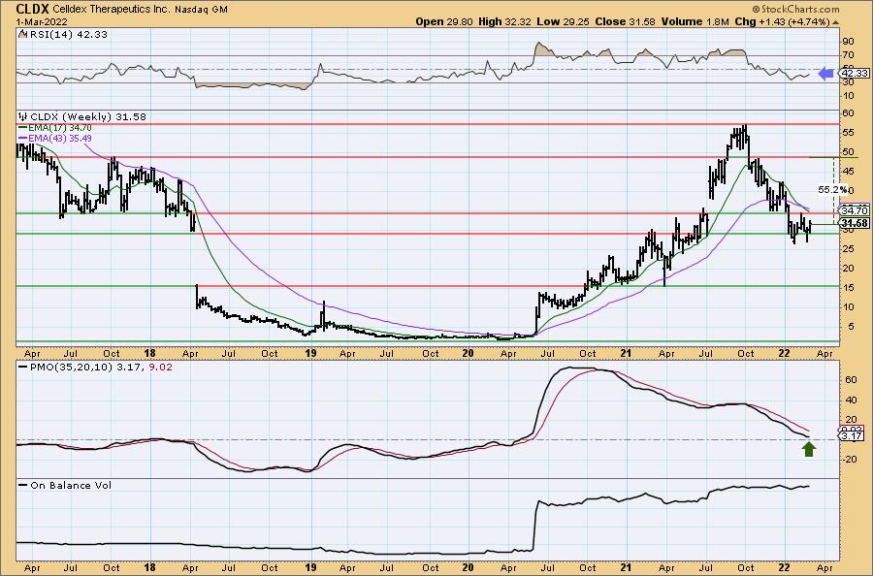Click the 55 level on the price axis

point(849,133)
